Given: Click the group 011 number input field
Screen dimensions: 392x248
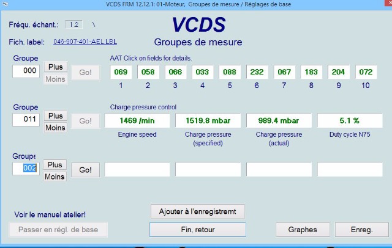Looking at the screenshot, I should [26, 119].
